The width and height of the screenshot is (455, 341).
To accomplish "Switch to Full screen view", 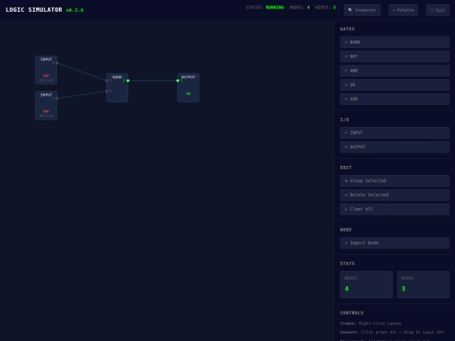I will (x=437, y=10).
